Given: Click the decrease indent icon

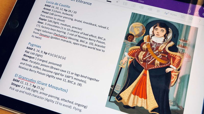Looking at the screenshot, I should coord(142,8).
